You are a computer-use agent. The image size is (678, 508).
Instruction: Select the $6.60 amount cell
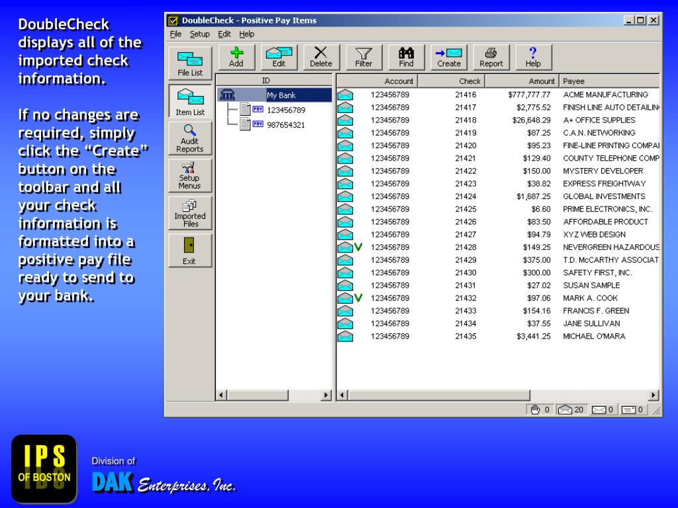point(541,209)
